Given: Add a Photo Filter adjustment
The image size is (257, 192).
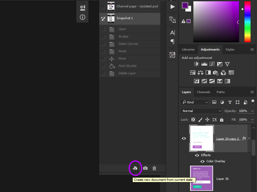Looking at the screenshot, I should (216, 73).
